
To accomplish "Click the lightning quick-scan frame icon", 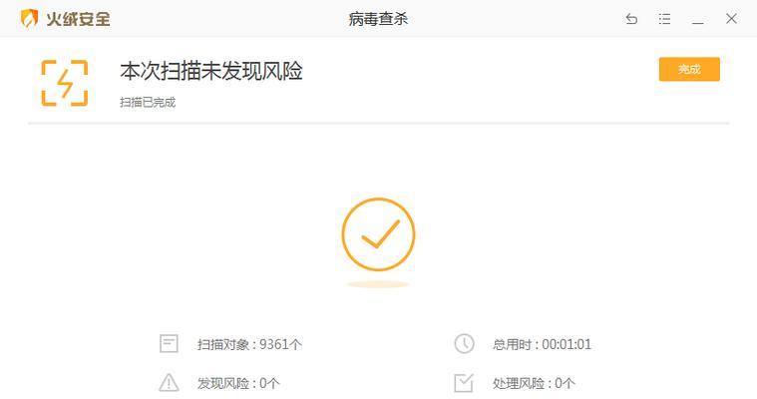I will coord(65,83).
